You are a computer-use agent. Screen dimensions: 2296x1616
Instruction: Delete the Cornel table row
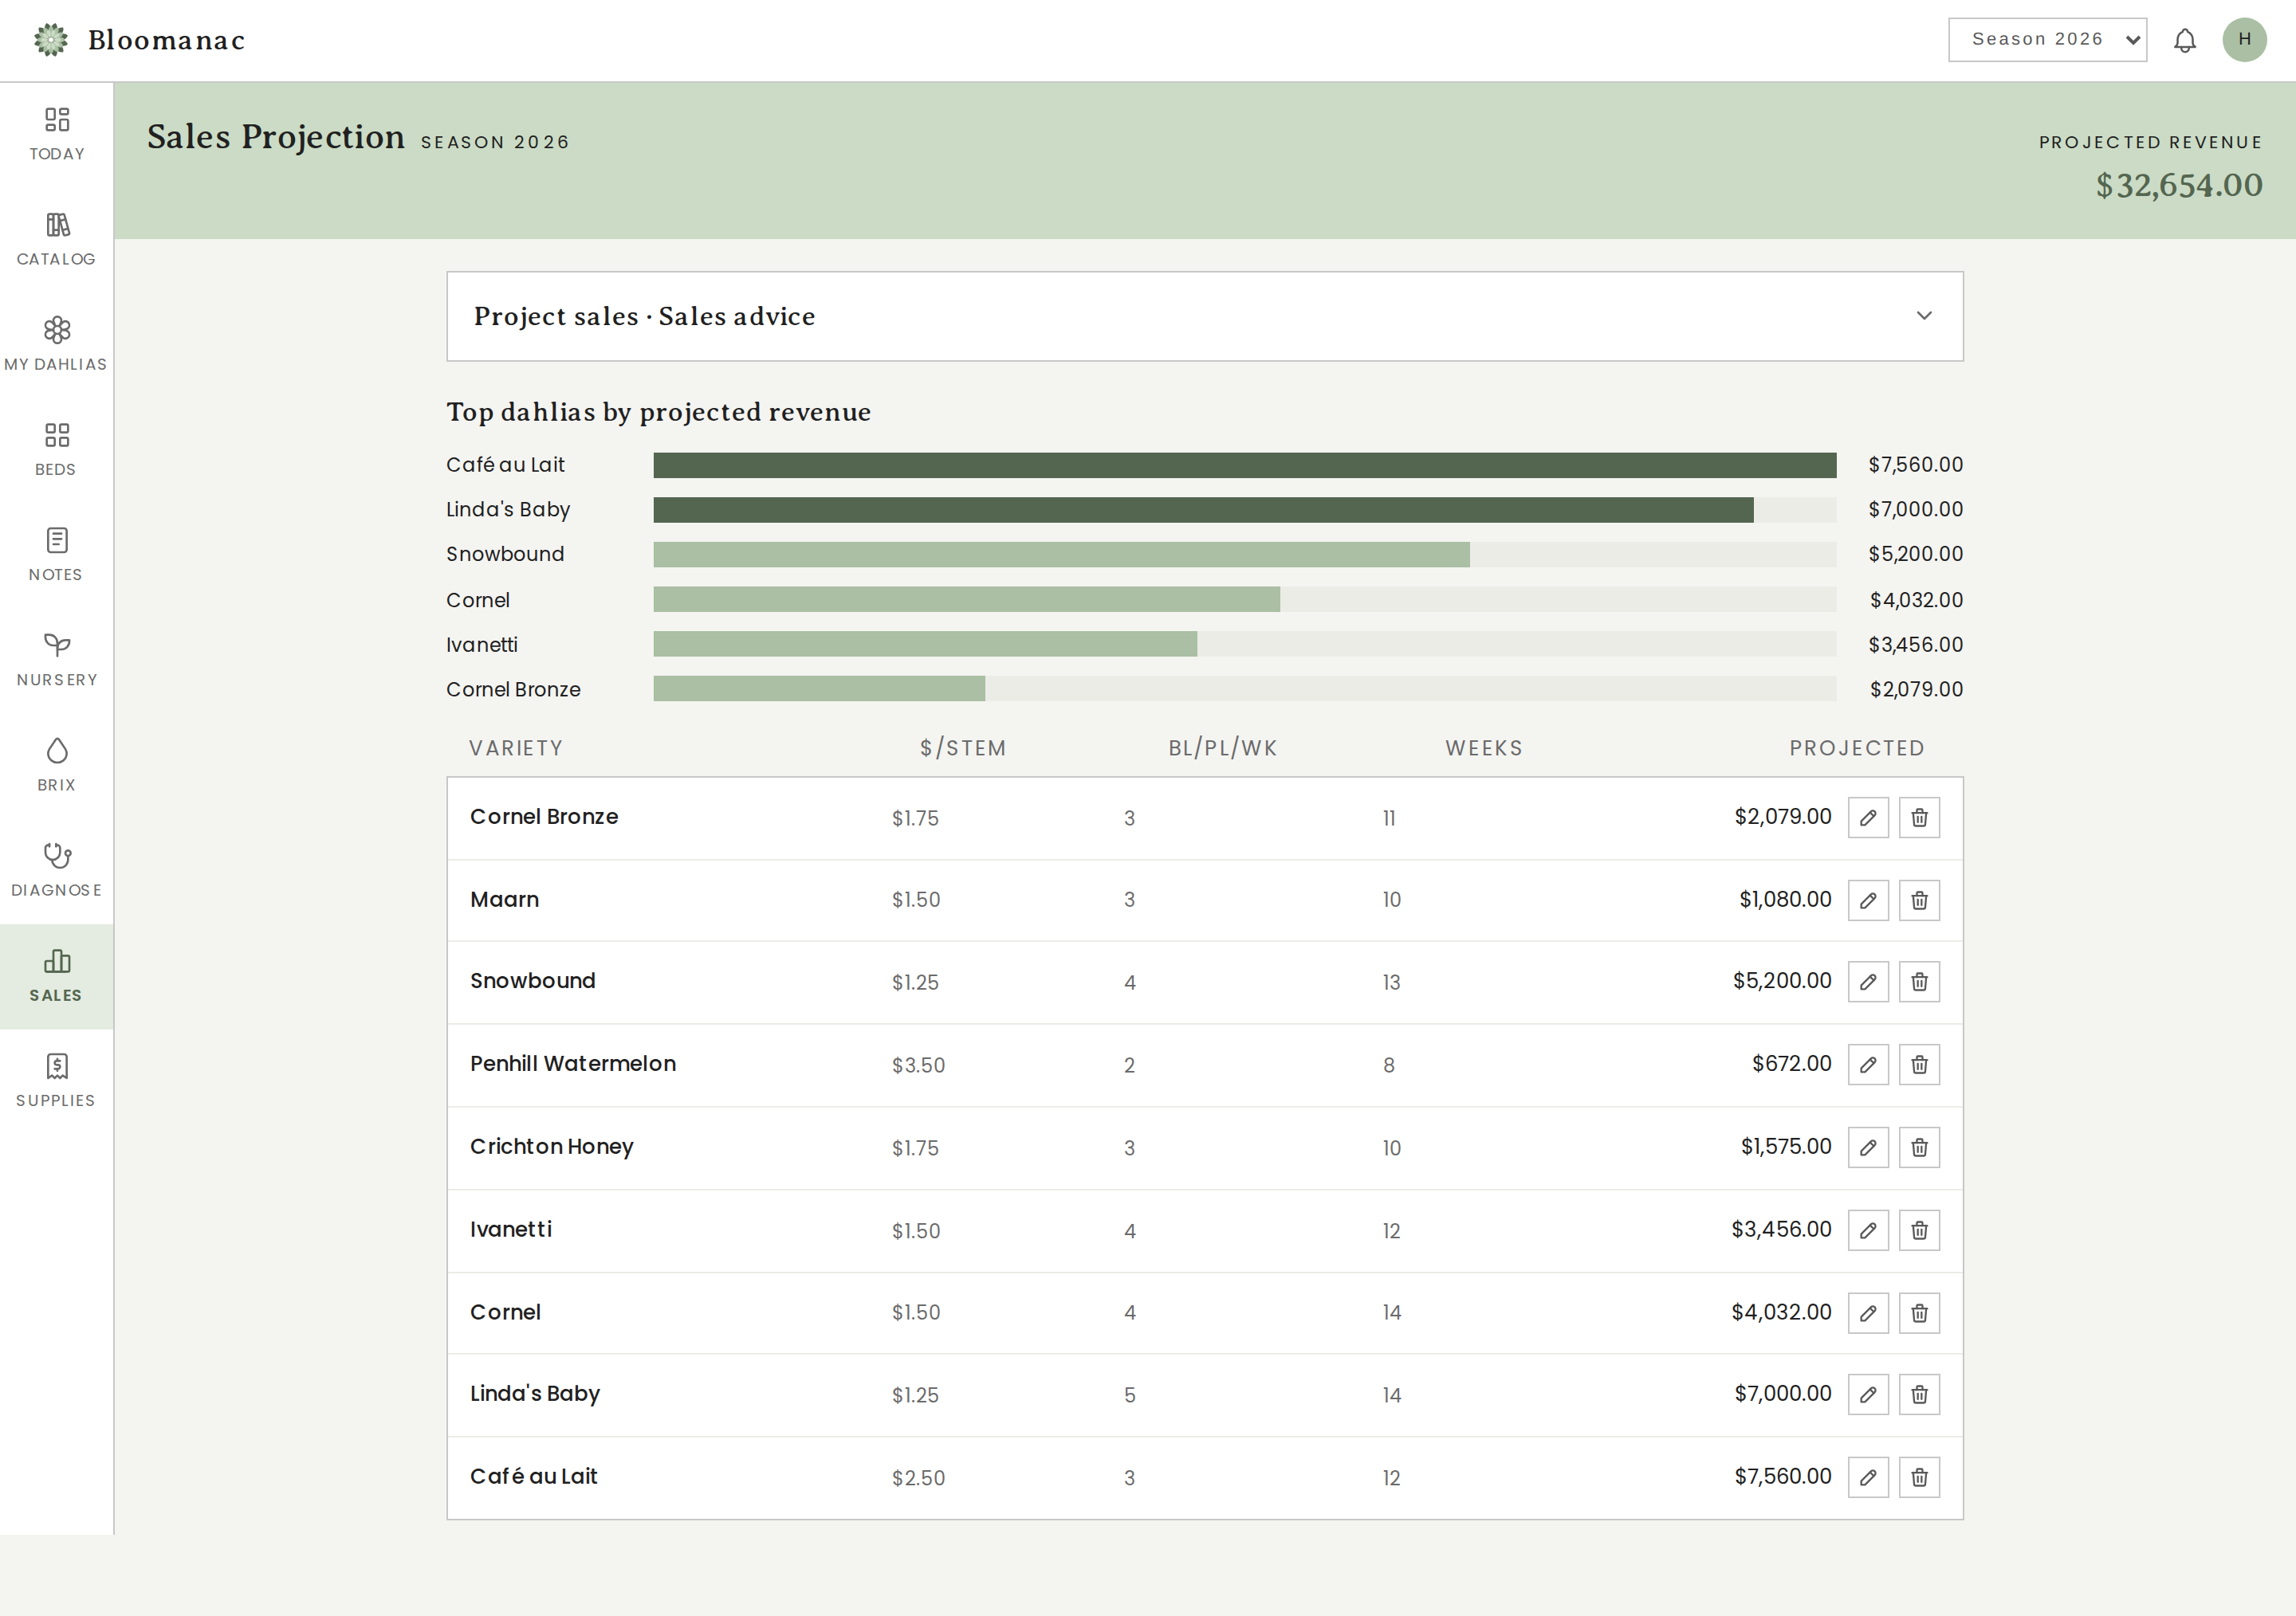click(x=1919, y=1313)
